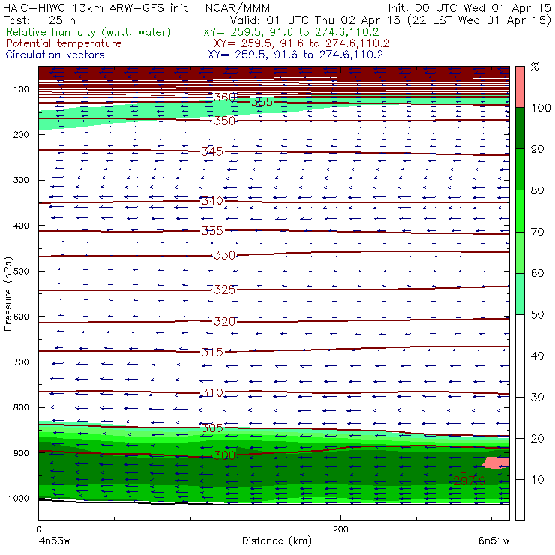Click the 'Fcst: 25 h' forecast label

coord(39,20)
